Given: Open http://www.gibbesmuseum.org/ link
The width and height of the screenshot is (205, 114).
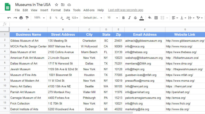Looking at the screenshot, I should coord(185,41).
